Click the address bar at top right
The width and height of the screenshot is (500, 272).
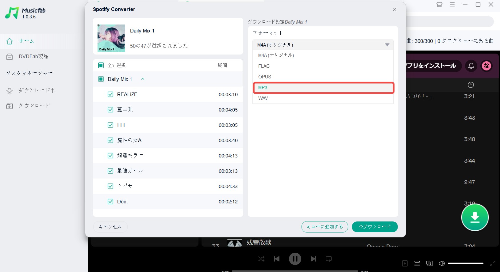[450, 22]
